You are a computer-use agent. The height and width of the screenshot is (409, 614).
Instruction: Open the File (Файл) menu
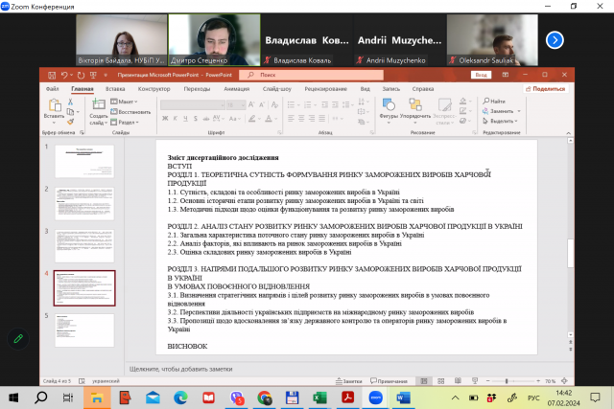click(52, 89)
